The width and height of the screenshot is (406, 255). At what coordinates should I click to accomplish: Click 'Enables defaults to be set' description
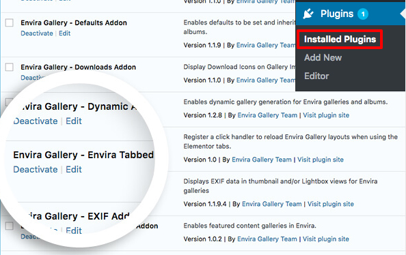coord(239,27)
